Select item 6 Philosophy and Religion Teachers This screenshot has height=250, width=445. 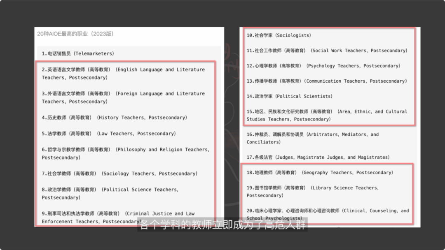125,153
